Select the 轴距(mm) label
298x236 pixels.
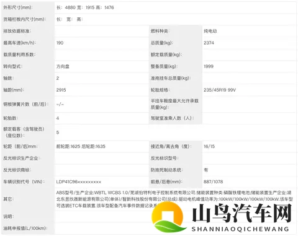pos(14,90)
